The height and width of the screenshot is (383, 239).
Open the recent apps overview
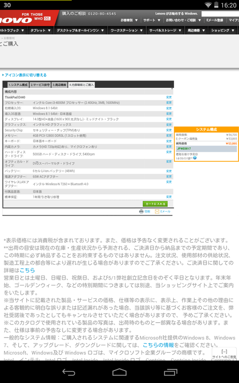[171, 372]
